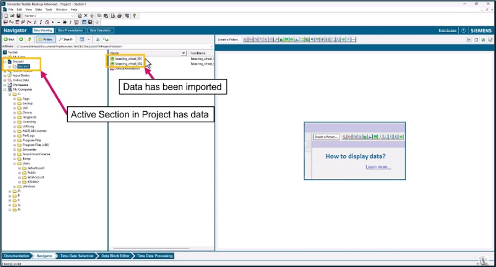This screenshot has width=496, height=267.
Task: Toggle the Folders pane button
Action: click(46, 40)
